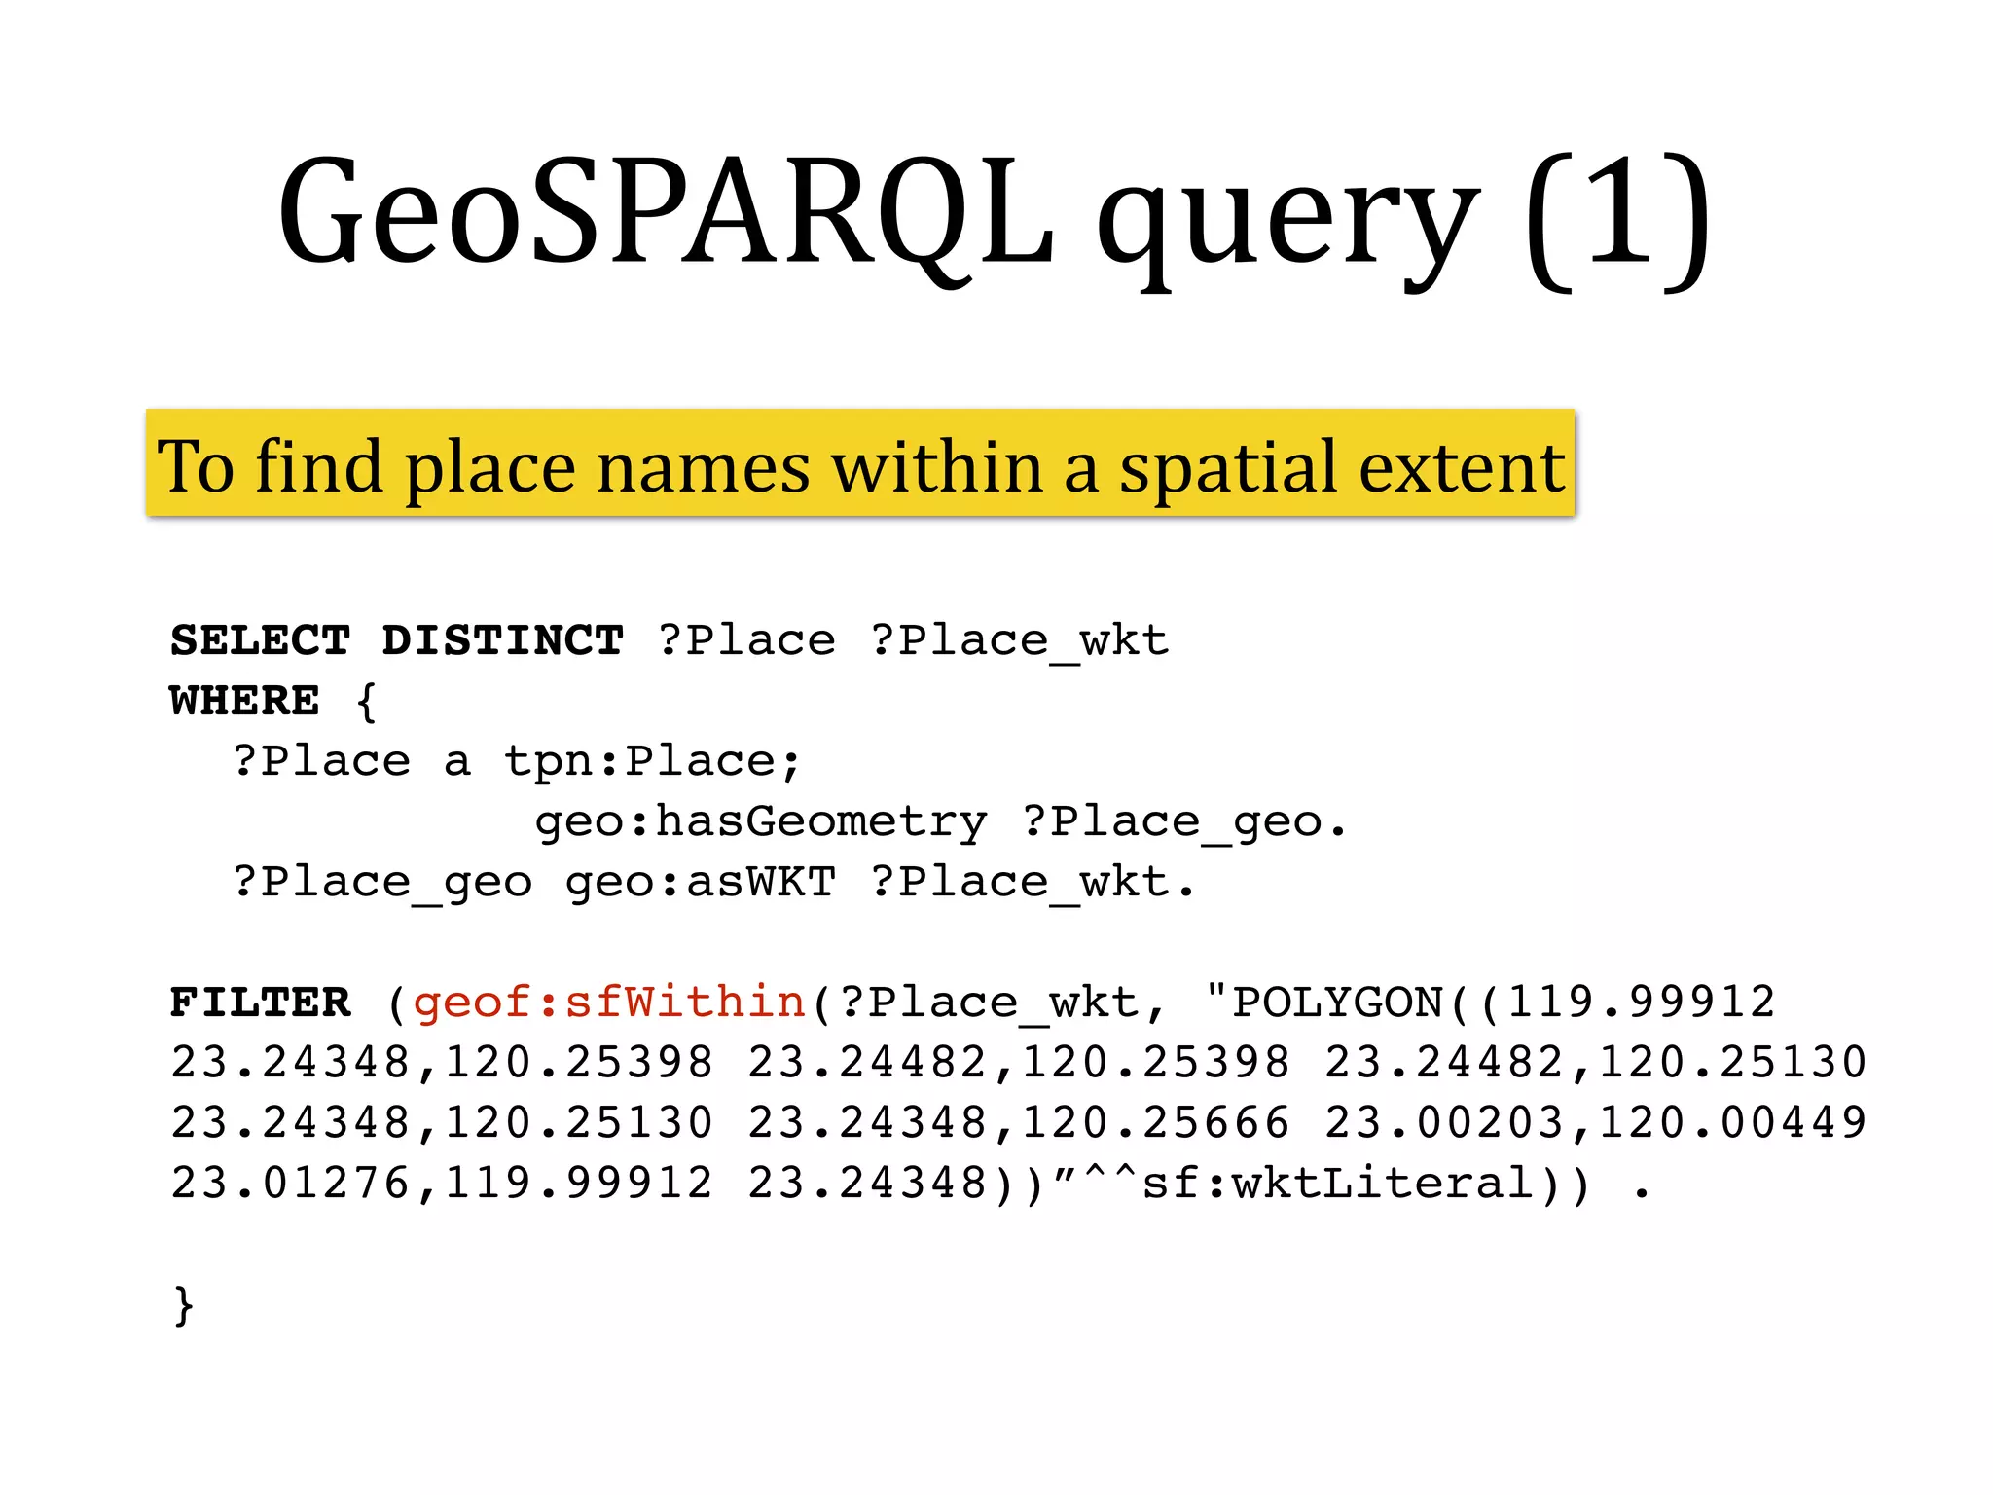Click the "POLYGON((119.99912" text
The image size is (1993, 1495).
click(x=1504, y=1003)
